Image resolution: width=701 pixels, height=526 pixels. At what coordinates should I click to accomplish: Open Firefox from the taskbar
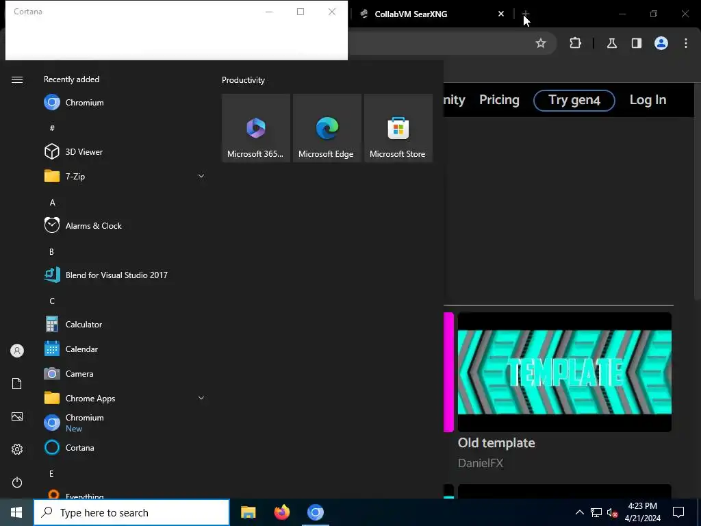(281, 512)
